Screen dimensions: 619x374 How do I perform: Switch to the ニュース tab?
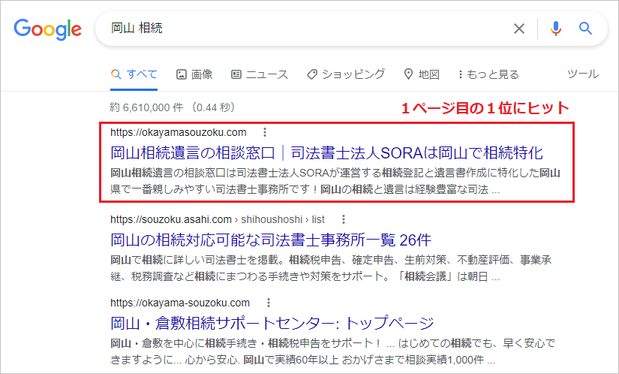click(260, 74)
